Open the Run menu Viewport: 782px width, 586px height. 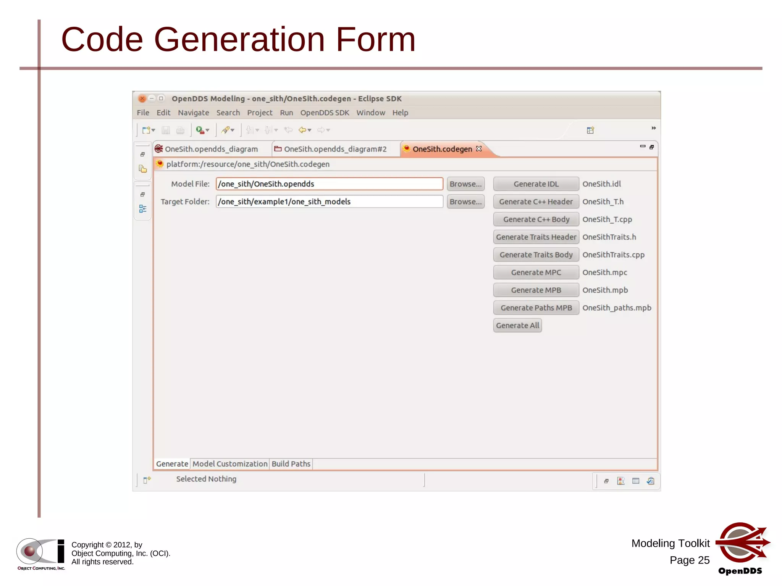point(286,113)
